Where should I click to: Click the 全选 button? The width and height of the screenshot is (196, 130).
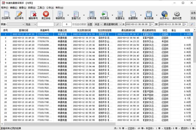(x=193, y=13)
